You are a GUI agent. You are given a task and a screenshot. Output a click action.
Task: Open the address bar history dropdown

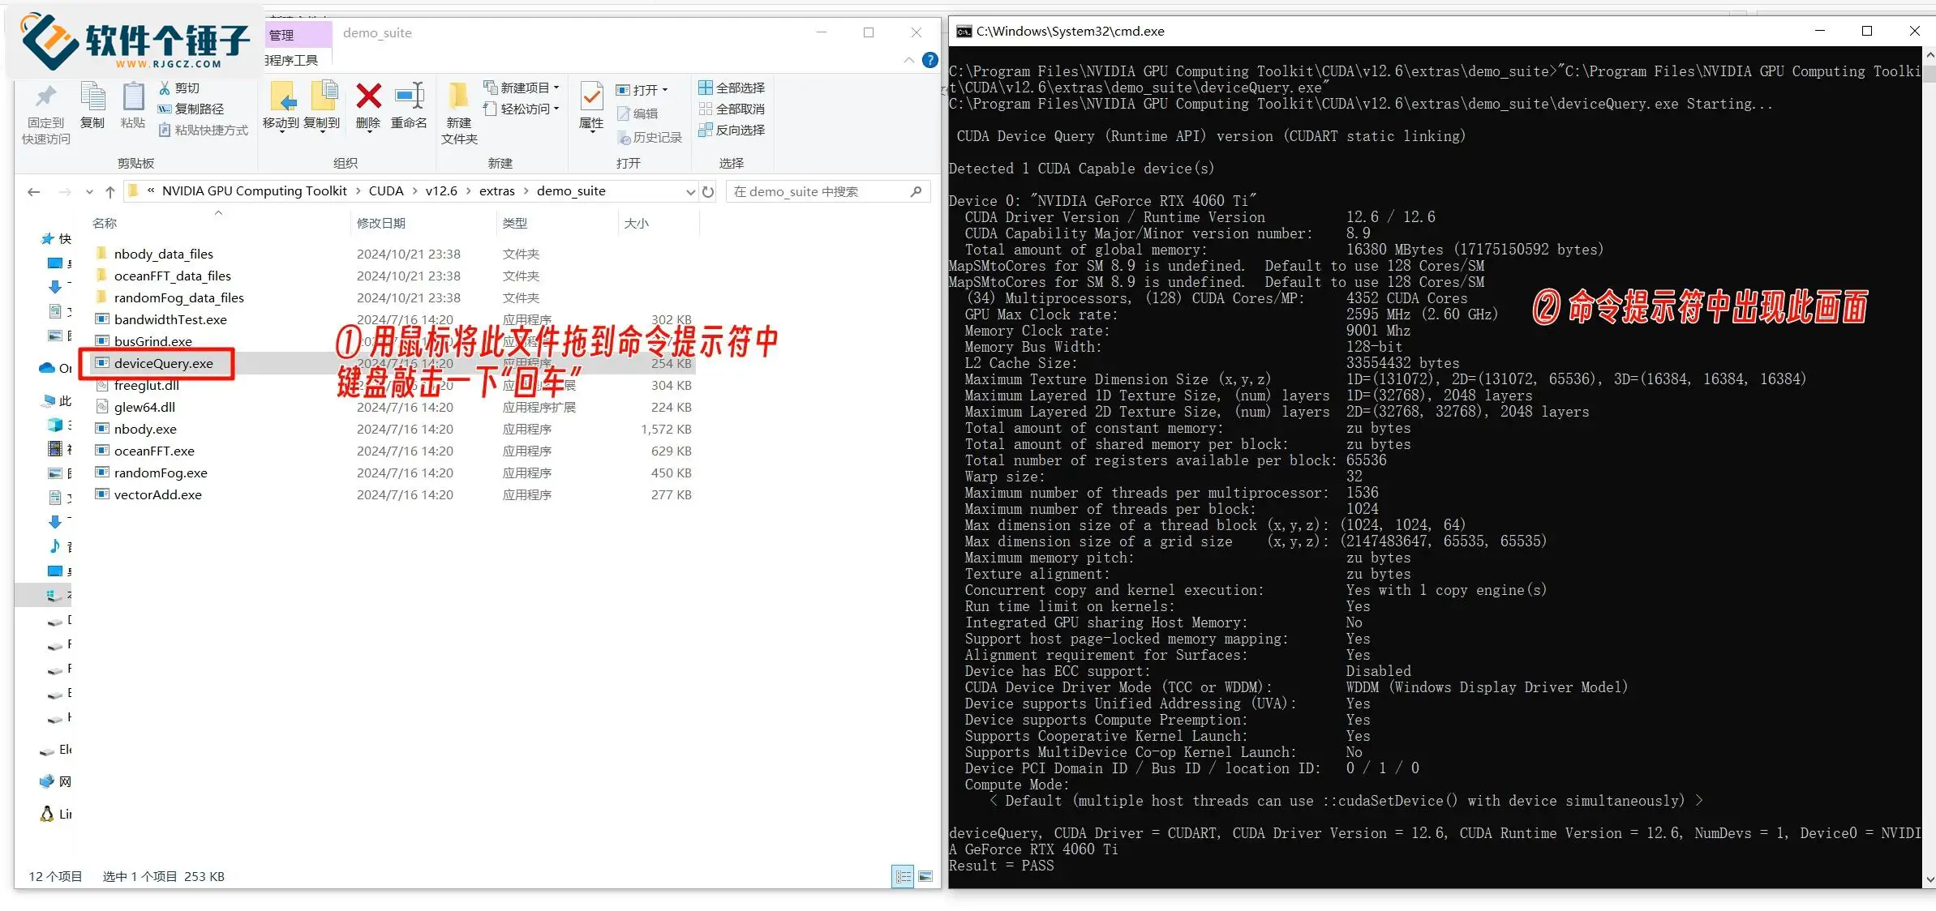691,192
